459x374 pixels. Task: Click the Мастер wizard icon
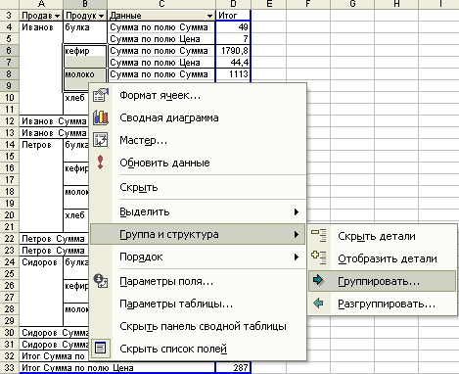[101, 140]
